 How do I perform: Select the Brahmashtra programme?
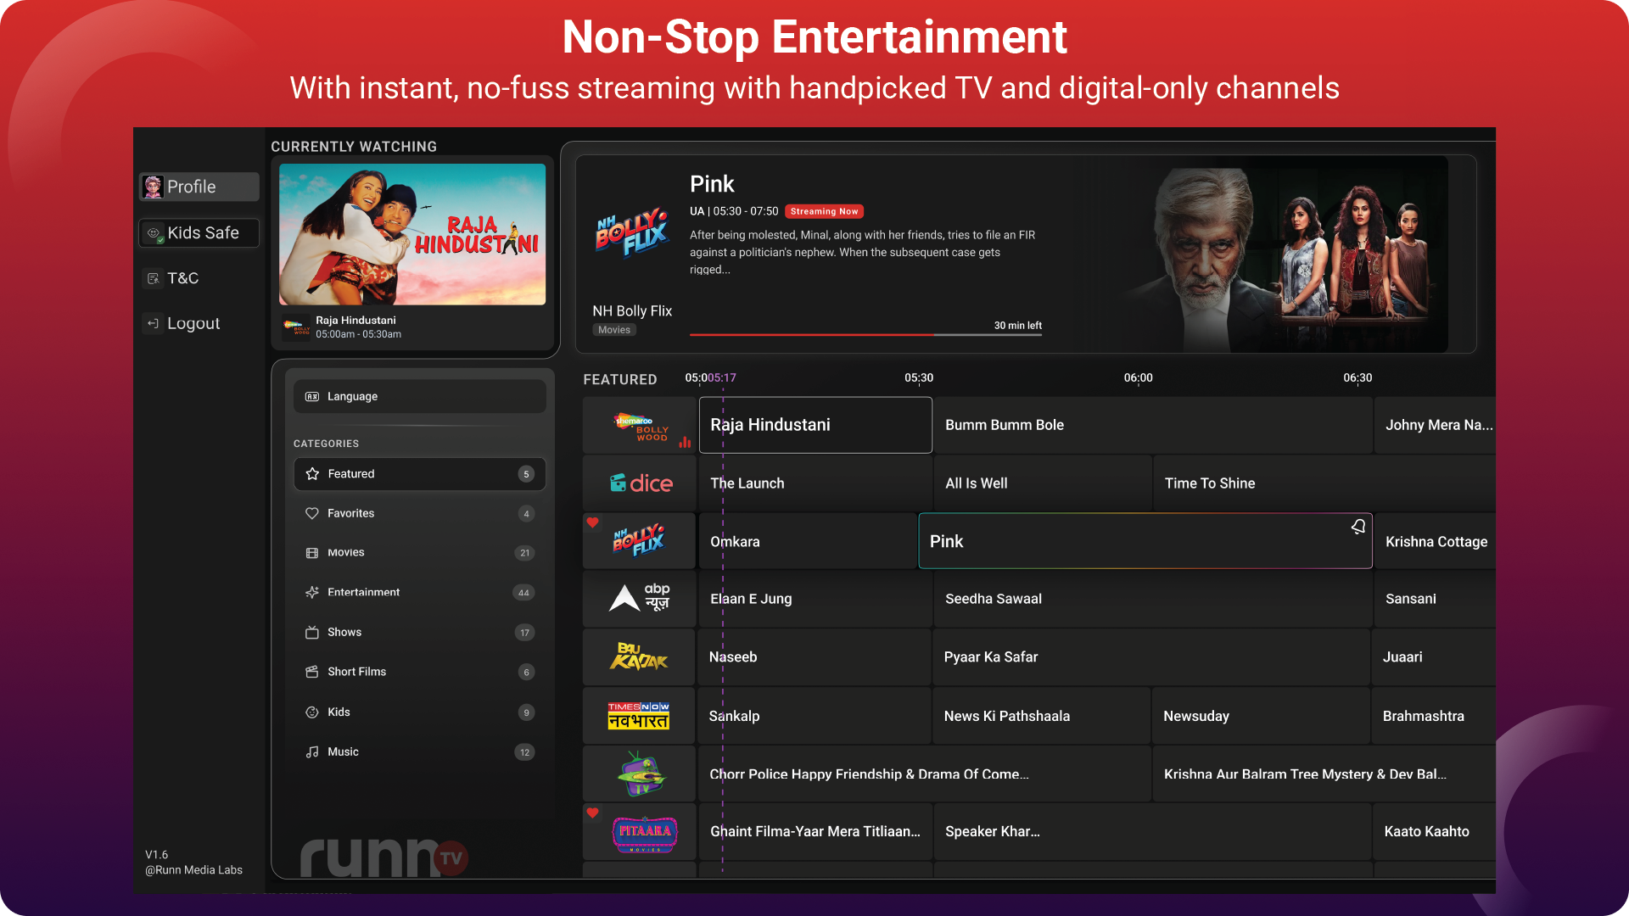click(1434, 716)
